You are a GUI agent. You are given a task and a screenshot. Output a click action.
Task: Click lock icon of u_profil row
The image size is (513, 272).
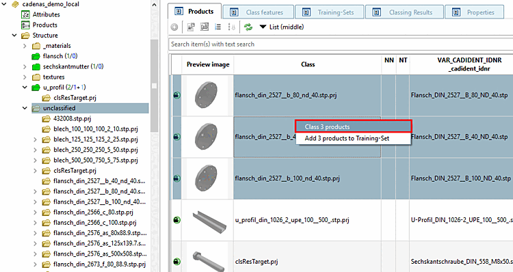(x=176, y=220)
